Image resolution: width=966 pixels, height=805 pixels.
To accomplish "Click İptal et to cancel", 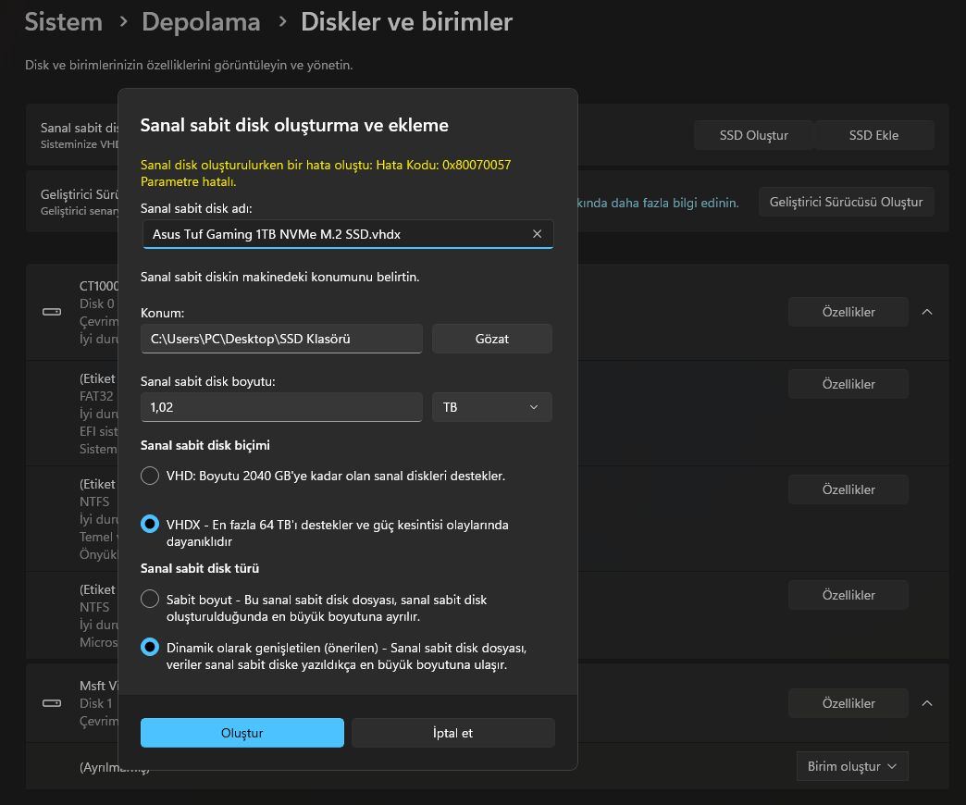I will (452, 733).
